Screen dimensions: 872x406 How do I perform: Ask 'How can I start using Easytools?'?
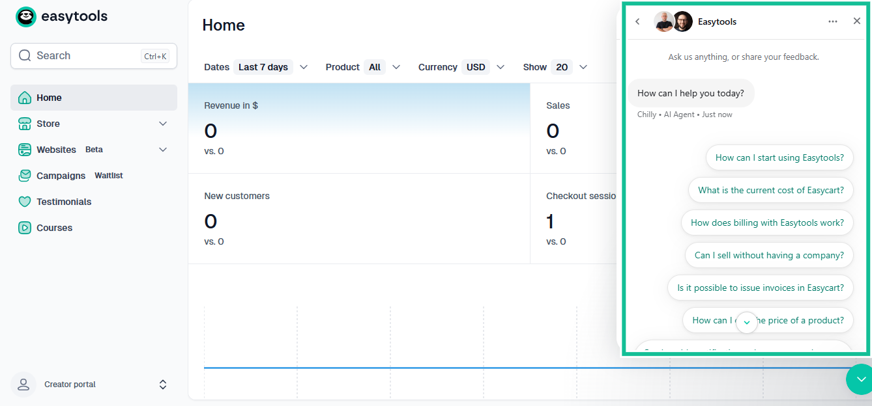tap(779, 157)
